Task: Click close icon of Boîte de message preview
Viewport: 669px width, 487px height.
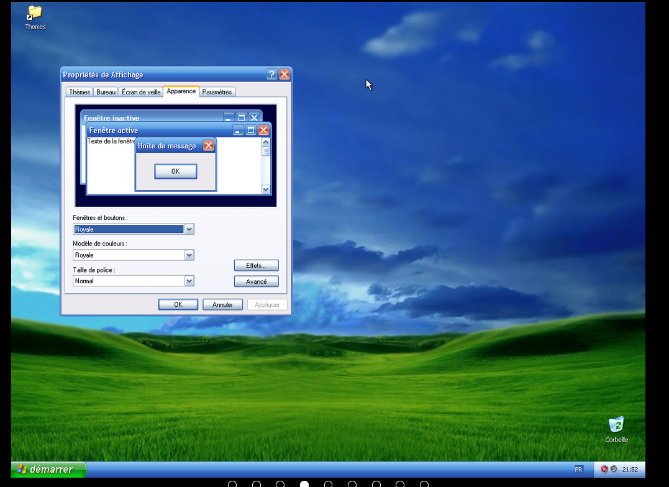Action: pos(208,145)
